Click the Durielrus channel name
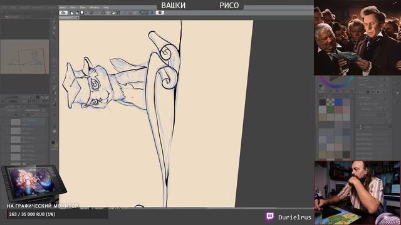Screen dimensions: 401x225 pos(294,217)
